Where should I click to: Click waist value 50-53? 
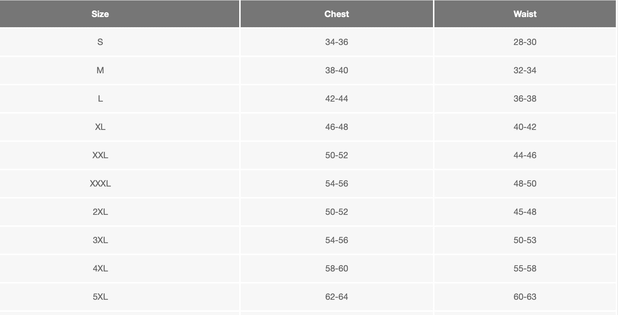(x=525, y=240)
